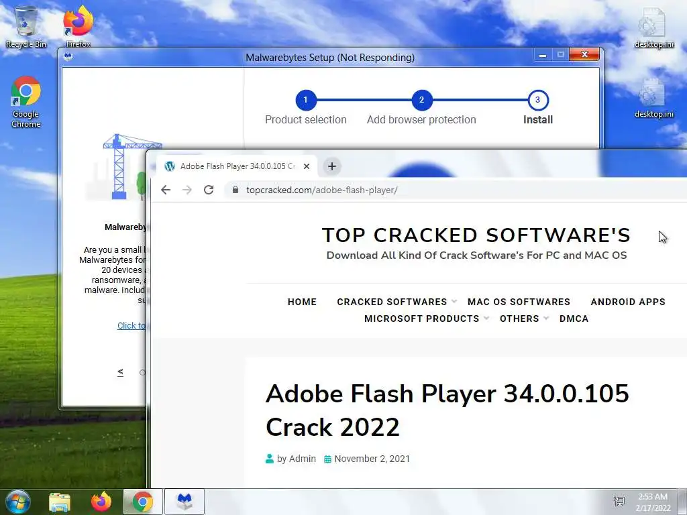Open Google Chrome desktop shortcut
687x515 pixels.
click(x=26, y=102)
